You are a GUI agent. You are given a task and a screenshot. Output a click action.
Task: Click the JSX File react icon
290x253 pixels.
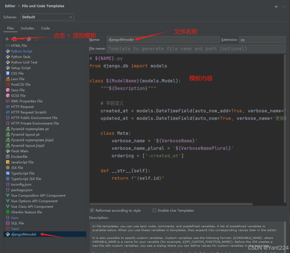click(8, 168)
